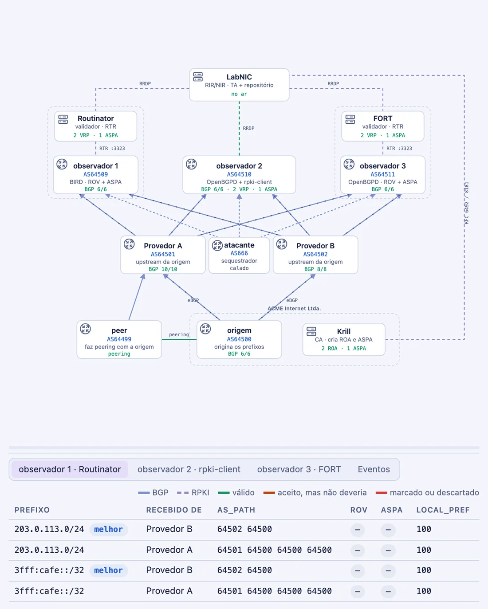488x609 pixels.
Task: Select observador 1 · Routinator tab
Action: 70,469
